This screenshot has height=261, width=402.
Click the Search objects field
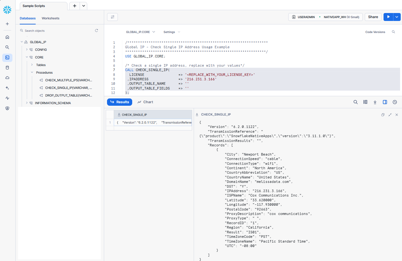click(x=57, y=31)
